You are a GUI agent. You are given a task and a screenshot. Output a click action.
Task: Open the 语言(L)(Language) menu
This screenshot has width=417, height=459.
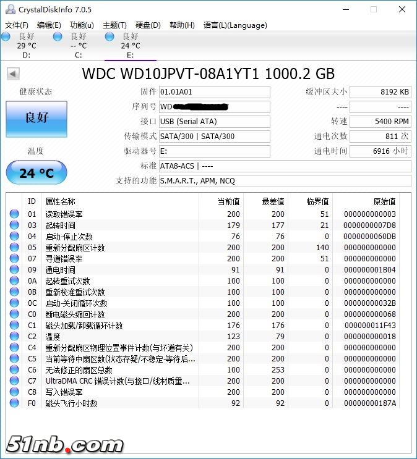click(235, 25)
